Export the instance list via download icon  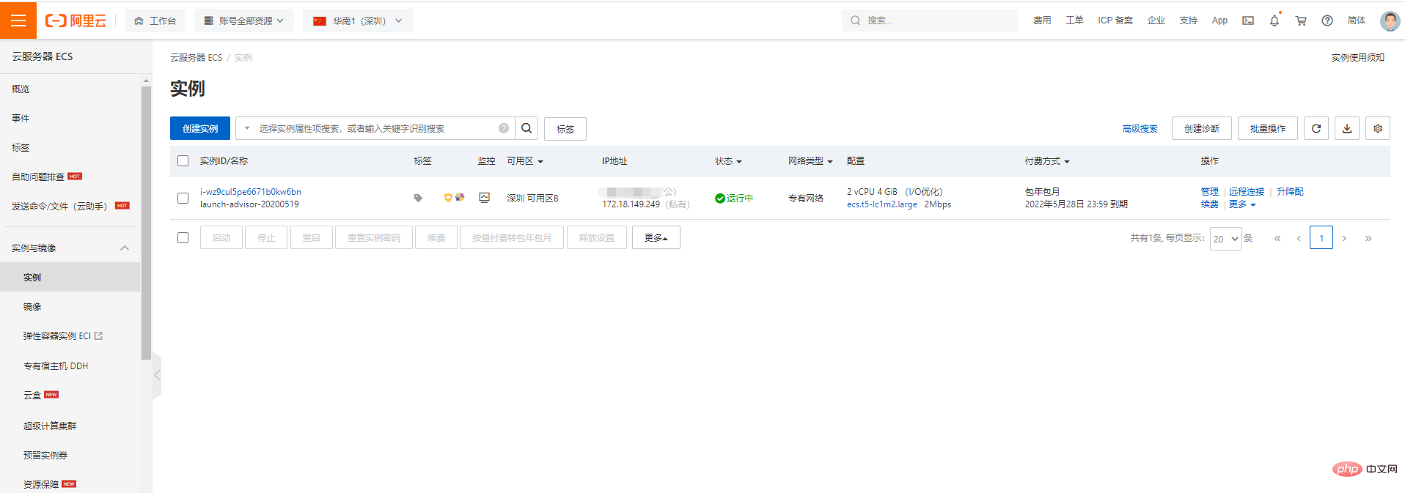click(1347, 128)
